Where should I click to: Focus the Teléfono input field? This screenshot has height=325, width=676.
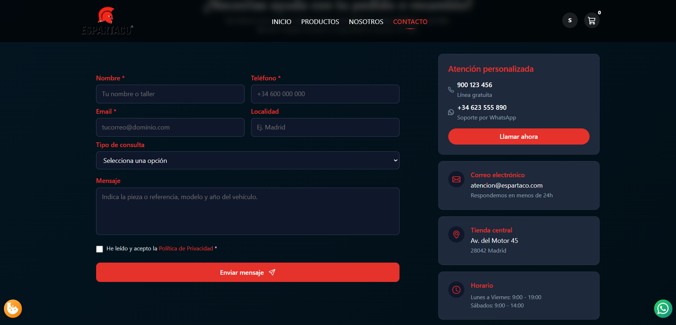click(x=325, y=94)
